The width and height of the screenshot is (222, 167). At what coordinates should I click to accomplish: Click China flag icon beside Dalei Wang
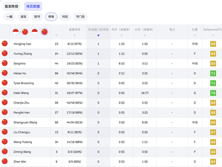coord(5,93)
